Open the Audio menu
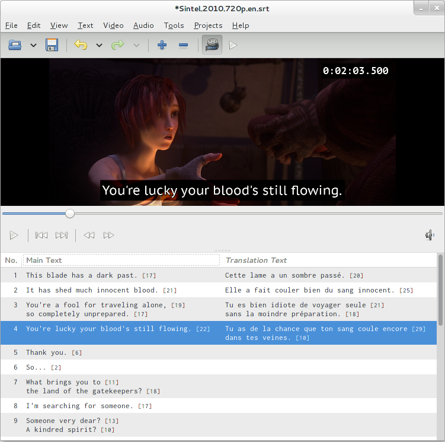The image size is (445, 442). [143, 26]
